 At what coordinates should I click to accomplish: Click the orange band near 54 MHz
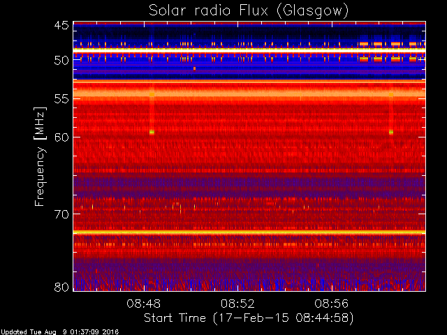coord(249,94)
